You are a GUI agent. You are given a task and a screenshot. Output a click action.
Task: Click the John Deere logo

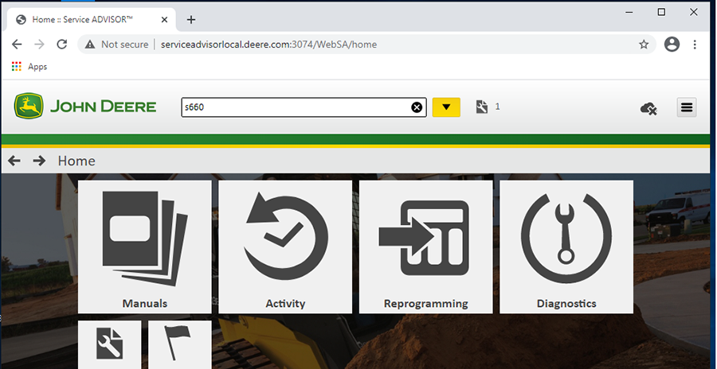coord(85,107)
